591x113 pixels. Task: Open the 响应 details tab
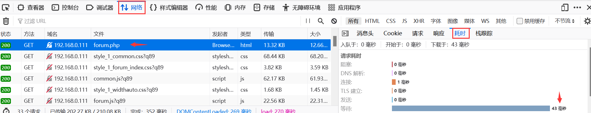click(439, 33)
